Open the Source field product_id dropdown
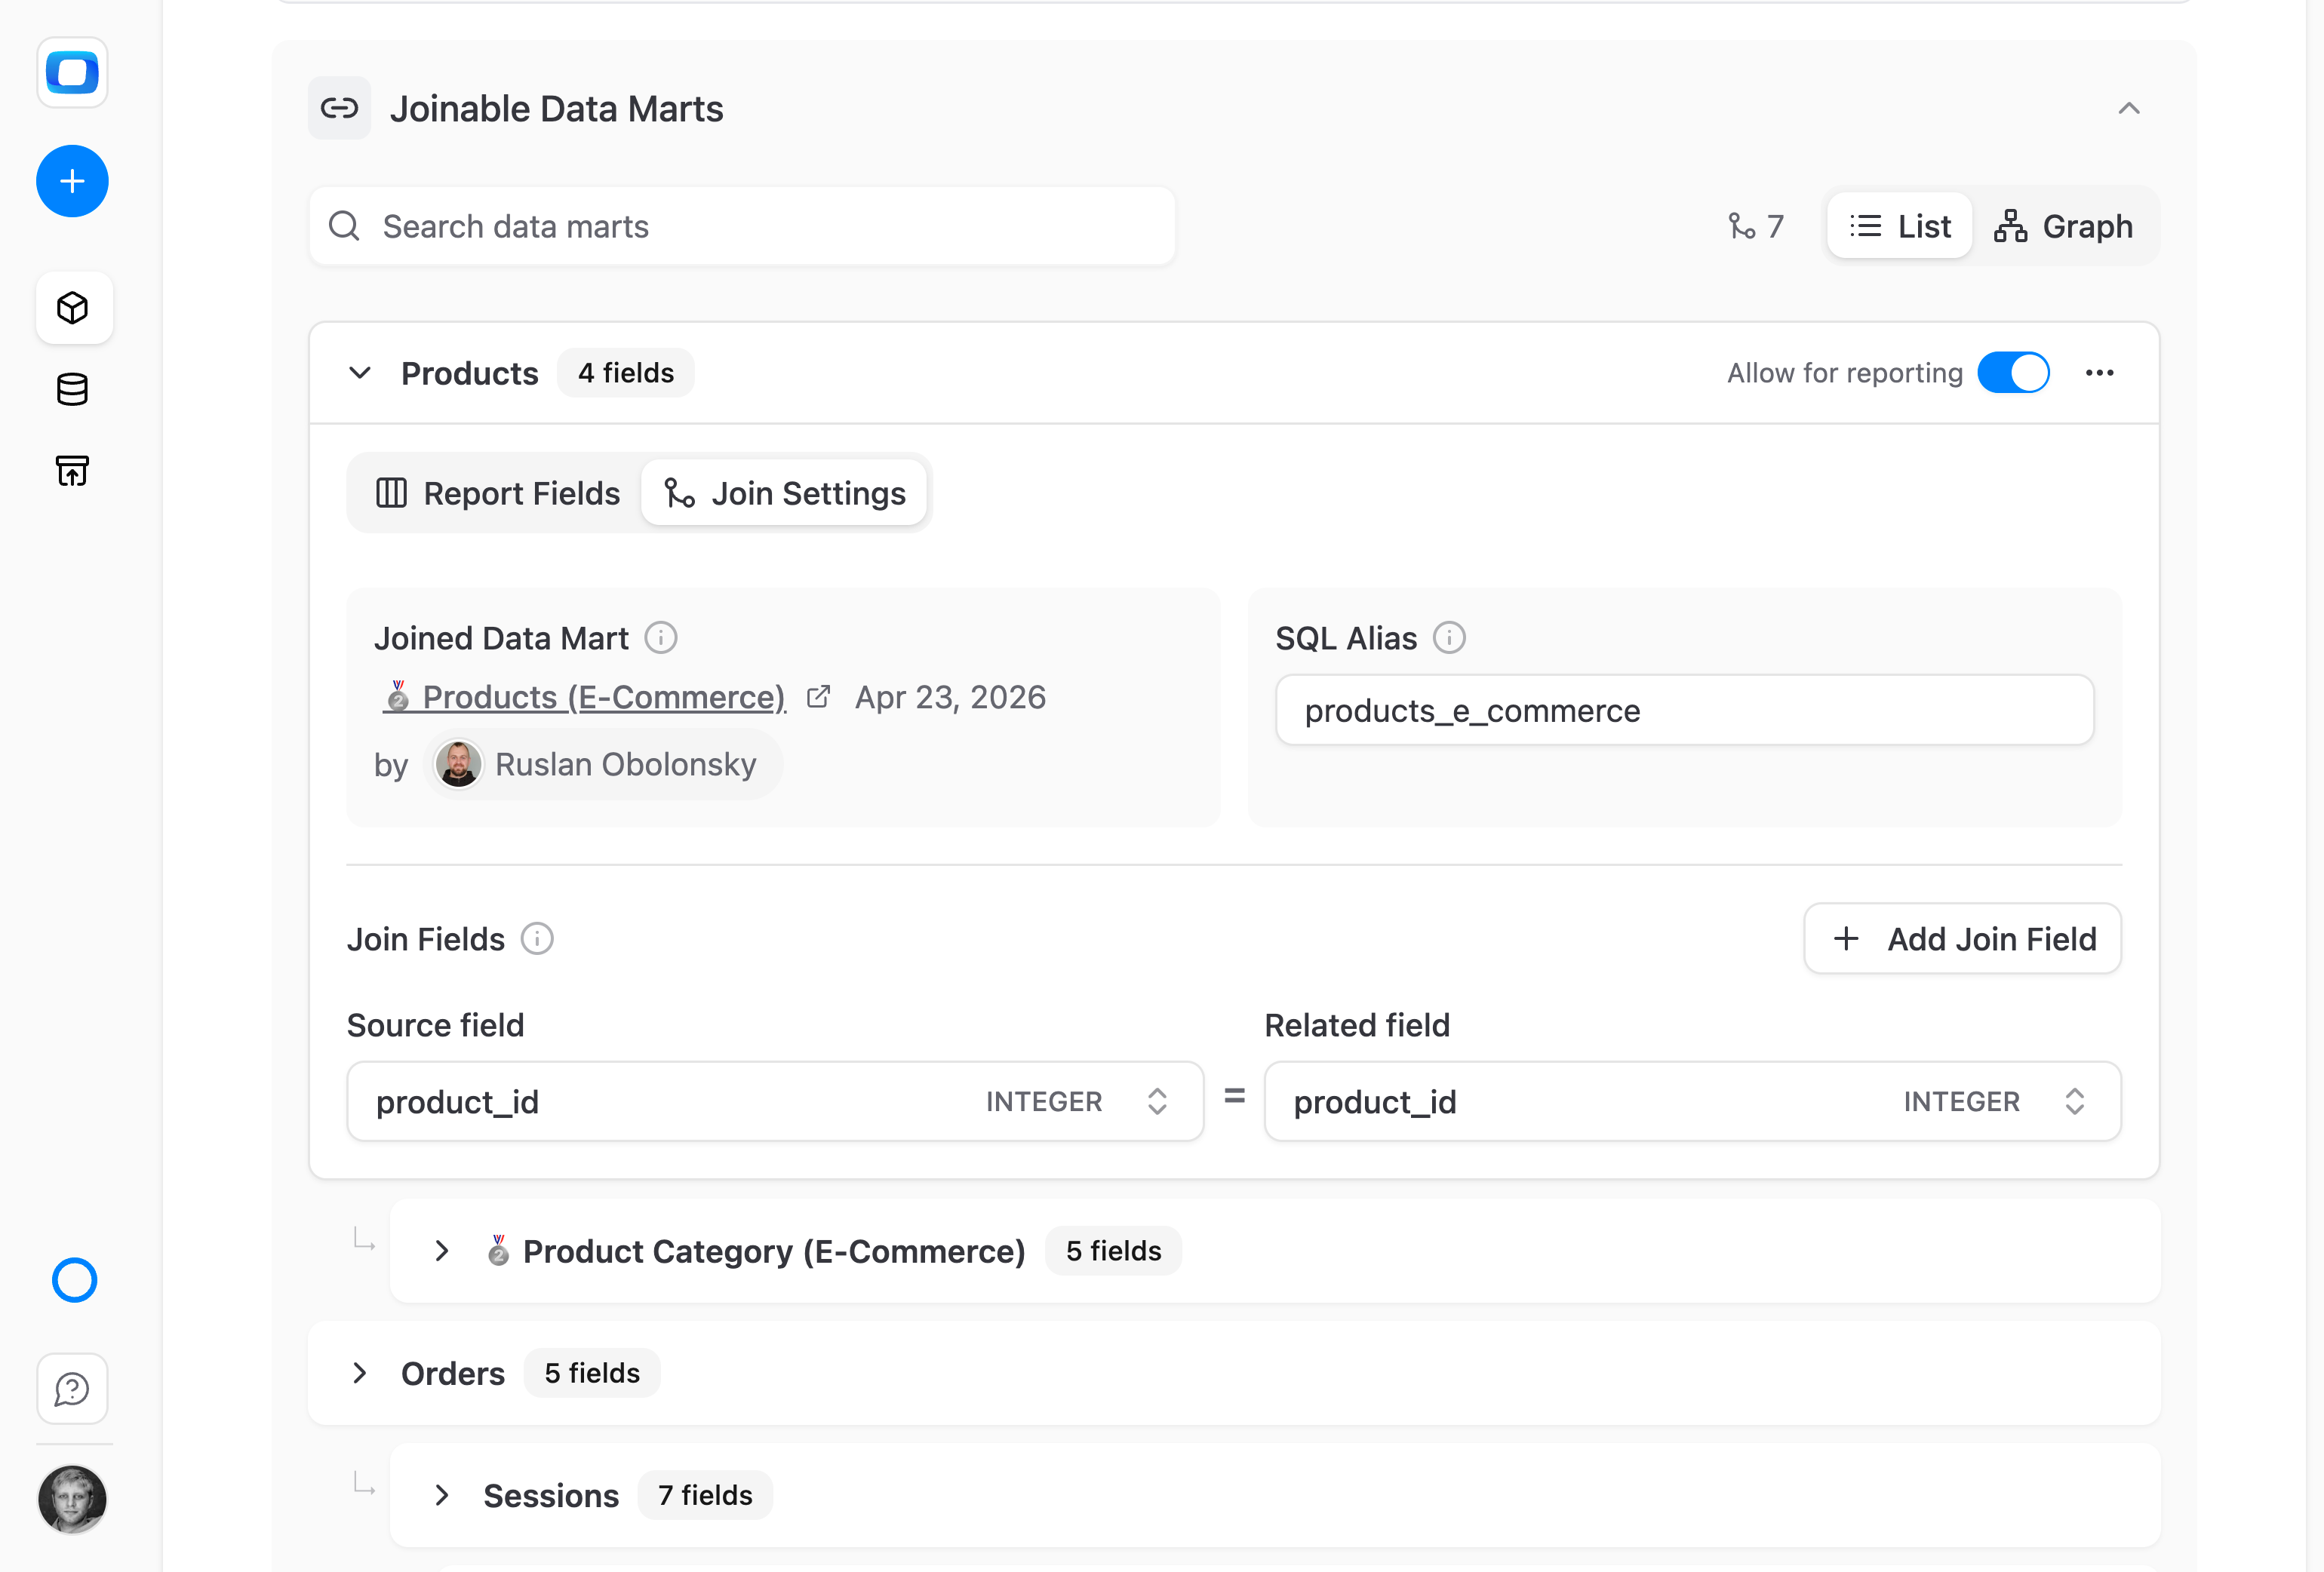 pyautogui.click(x=775, y=1101)
